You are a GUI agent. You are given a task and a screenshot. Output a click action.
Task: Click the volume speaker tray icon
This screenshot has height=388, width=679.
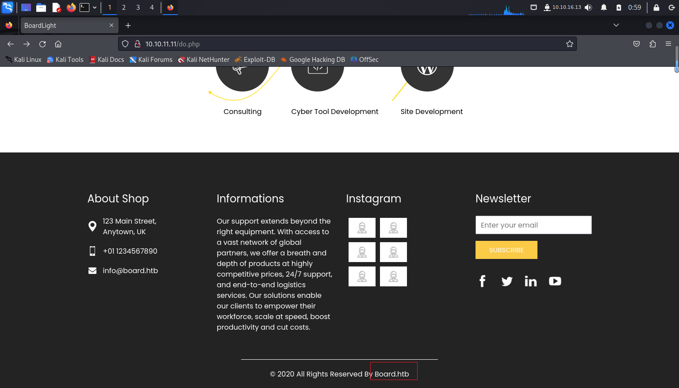point(588,7)
